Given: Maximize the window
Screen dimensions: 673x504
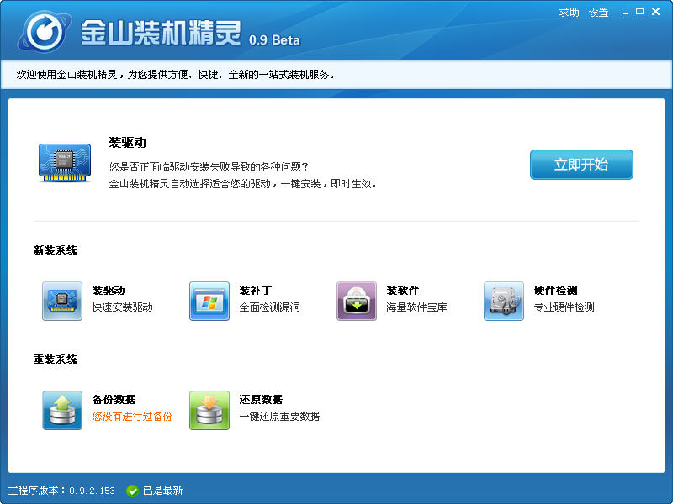Looking at the screenshot, I should point(639,12).
